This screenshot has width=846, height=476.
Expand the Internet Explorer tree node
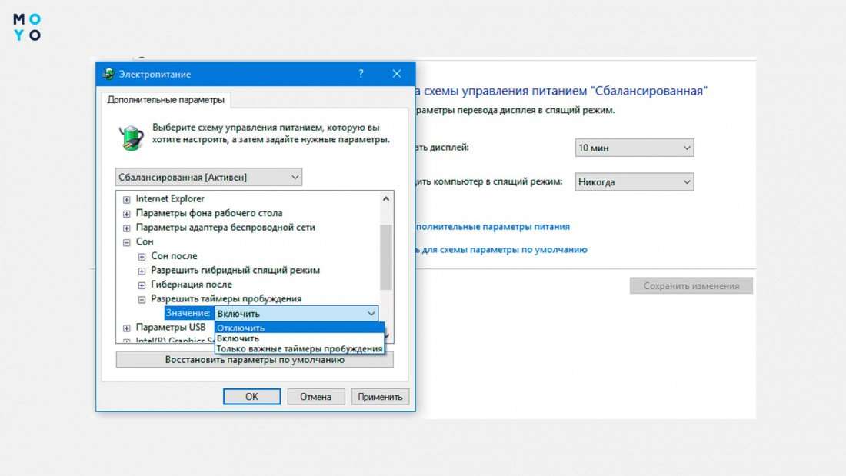[x=127, y=199]
